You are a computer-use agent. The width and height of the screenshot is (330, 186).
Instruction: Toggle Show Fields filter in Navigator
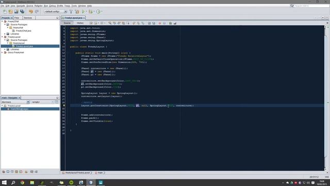(x=8, y=172)
